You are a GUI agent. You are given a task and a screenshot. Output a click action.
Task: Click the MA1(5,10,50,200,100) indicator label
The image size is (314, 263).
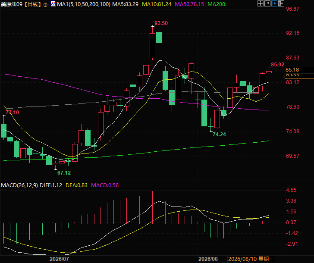pos(84,4)
